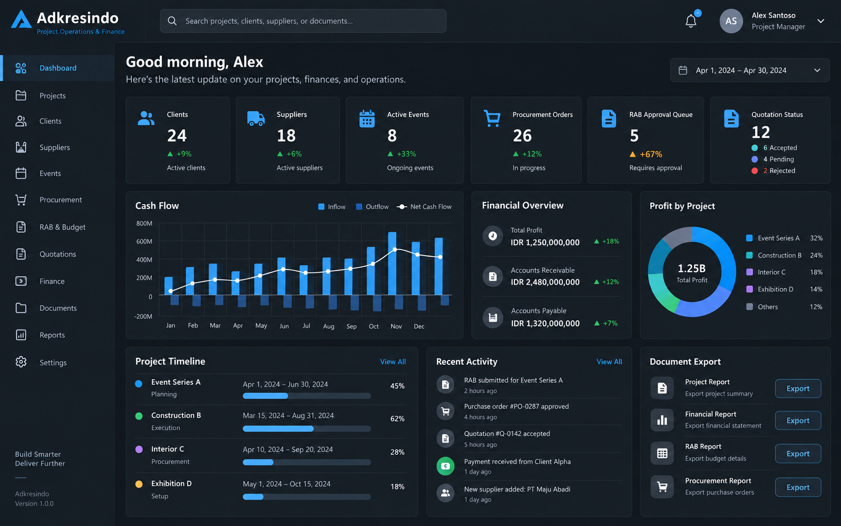Click the RAB Approval Queue document icon
Image resolution: width=841 pixels, height=526 pixels.
609,119
